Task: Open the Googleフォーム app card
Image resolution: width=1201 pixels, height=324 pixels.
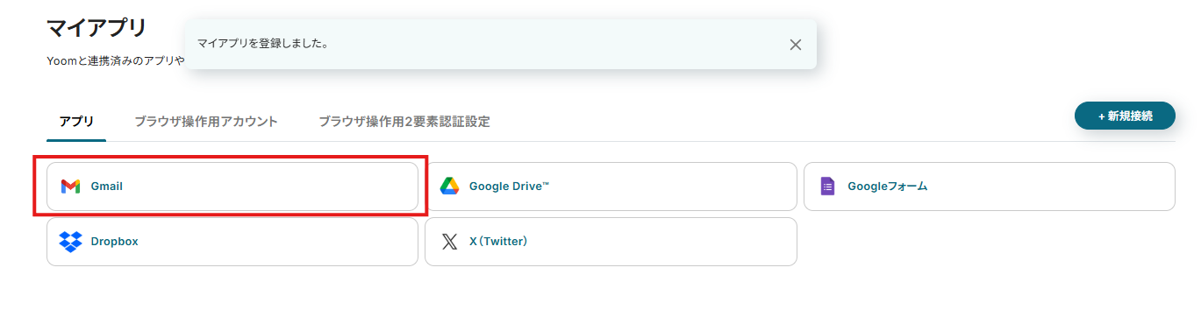Action: coord(989,187)
